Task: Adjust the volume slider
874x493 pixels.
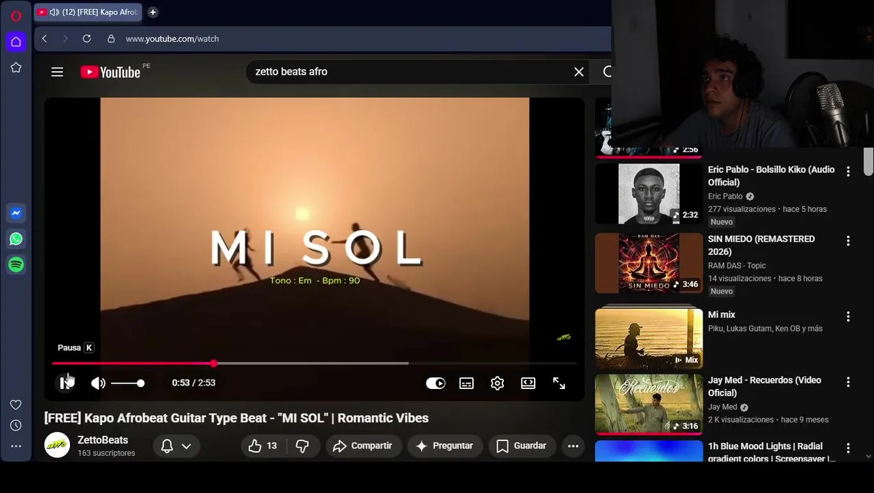Action: click(x=128, y=383)
